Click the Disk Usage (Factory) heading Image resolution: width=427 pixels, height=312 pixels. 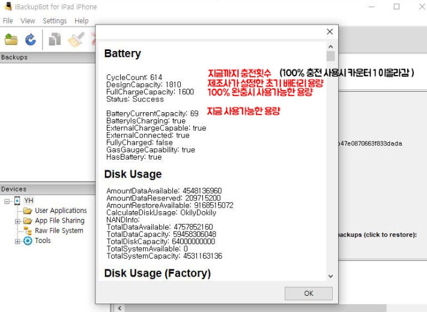click(x=157, y=273)
